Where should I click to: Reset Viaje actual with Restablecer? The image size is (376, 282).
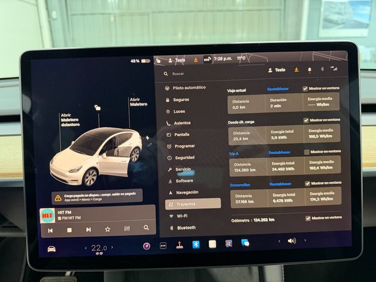[x=278, y=89]
